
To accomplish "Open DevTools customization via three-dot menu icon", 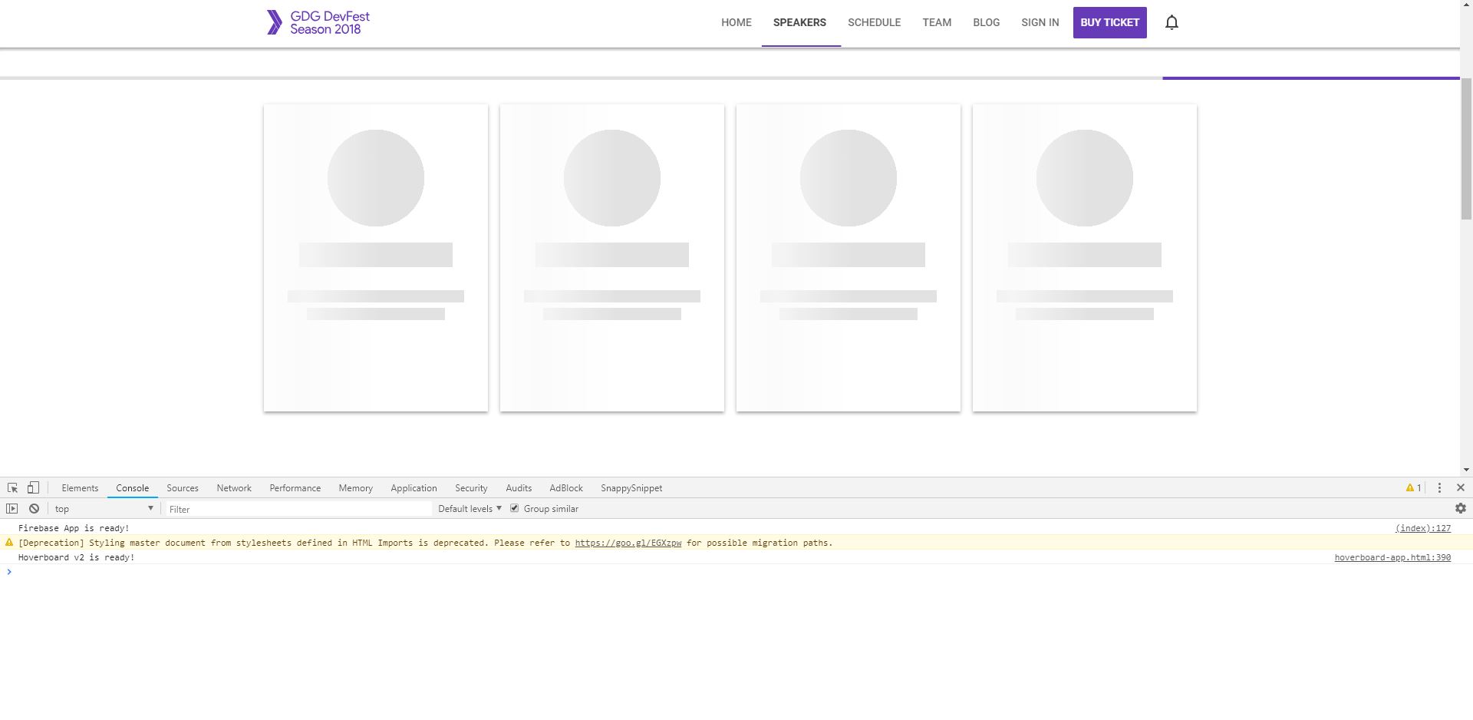I will tap(1439, 487).
